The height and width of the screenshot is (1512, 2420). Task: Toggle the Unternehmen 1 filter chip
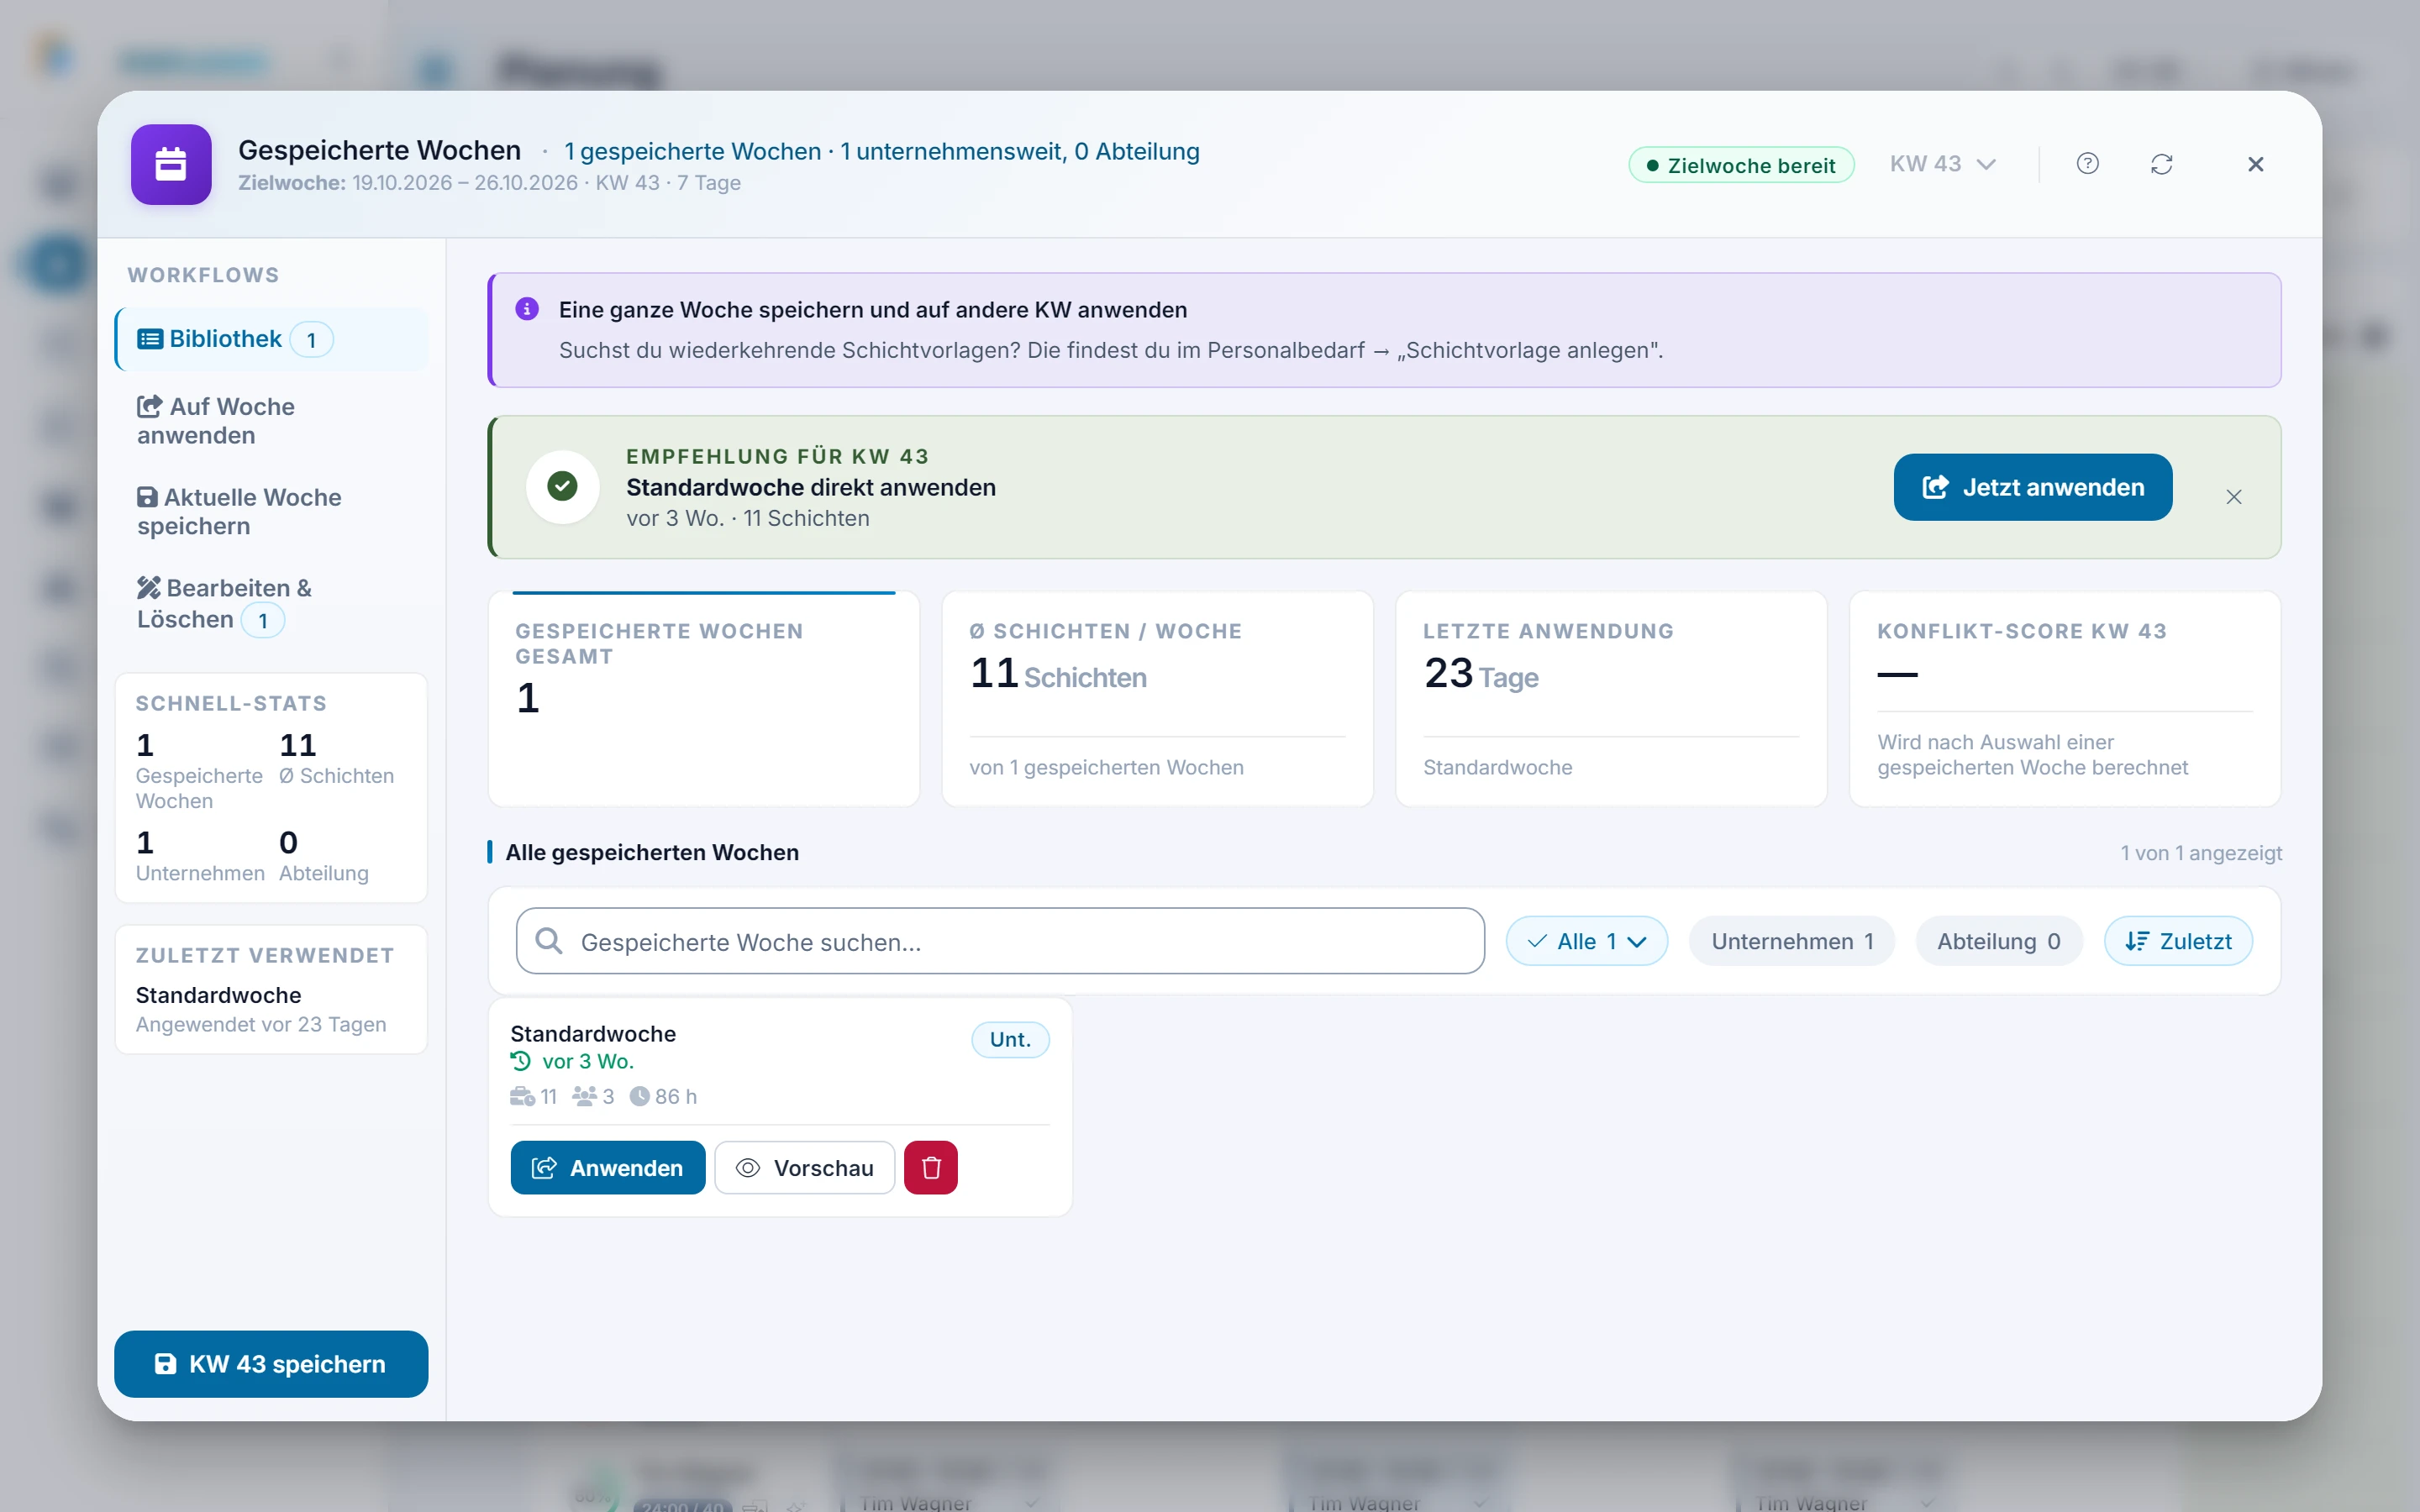(1791, 941)
